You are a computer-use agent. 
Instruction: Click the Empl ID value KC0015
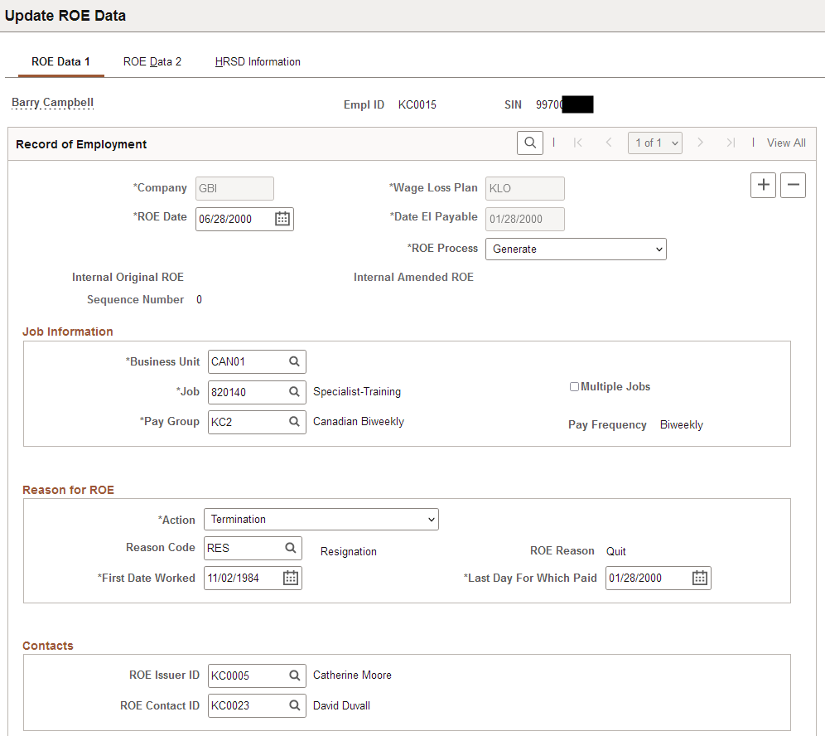coord(417,104)
